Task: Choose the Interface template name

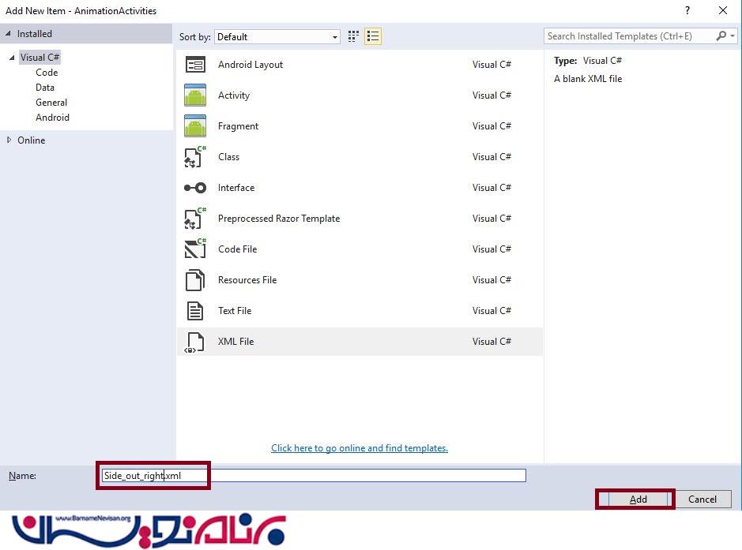Action: (236, 188)
